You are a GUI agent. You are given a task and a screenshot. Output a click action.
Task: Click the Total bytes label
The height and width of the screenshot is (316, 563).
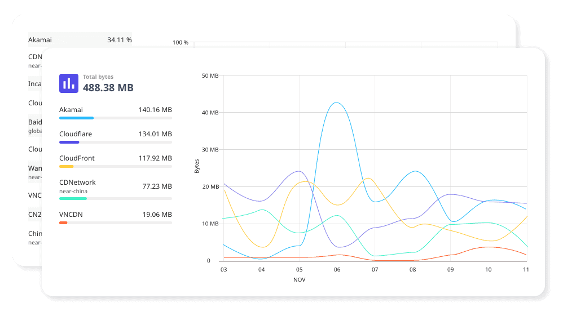pos(98,77)
